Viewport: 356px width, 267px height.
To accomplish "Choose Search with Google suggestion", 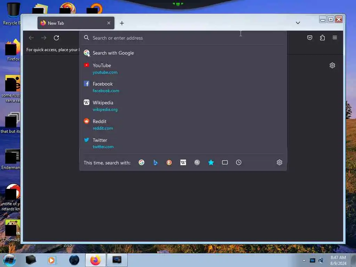I will click(183, 53).
